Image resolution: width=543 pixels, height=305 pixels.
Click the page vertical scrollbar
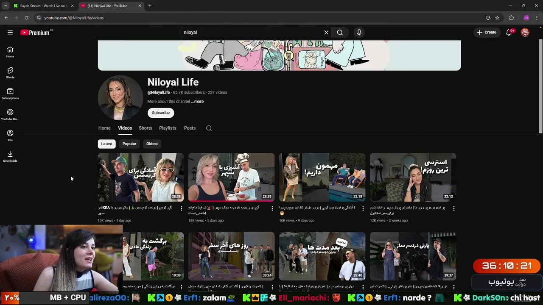pos(540,86)
